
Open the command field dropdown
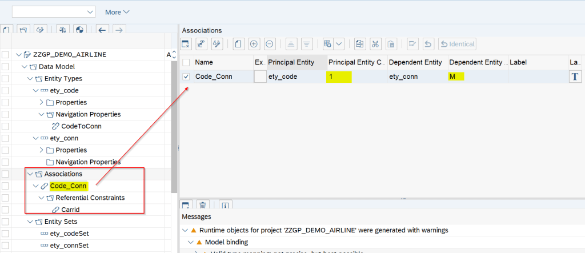[x=90, y=12]
